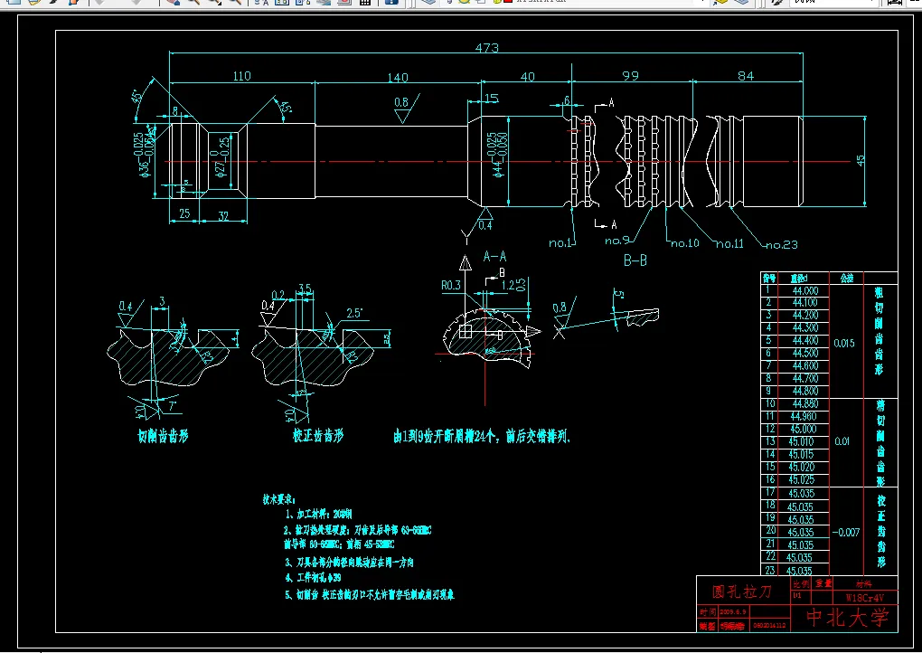
Task: Click the 校正齿齿形 caption
Action: pyautogui.click(x=318, y=436)
